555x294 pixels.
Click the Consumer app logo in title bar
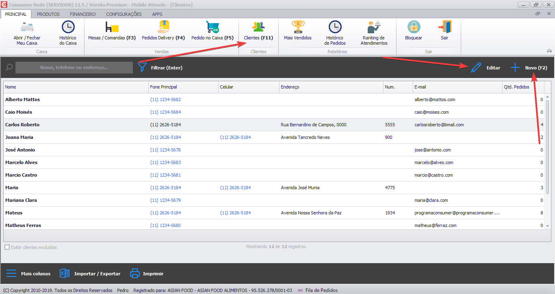coord(4,5)
